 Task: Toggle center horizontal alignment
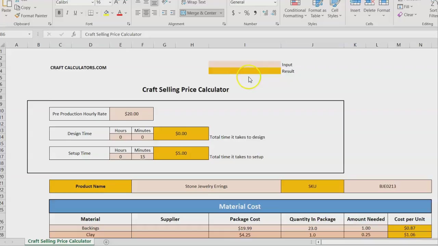tap(146, 13)
